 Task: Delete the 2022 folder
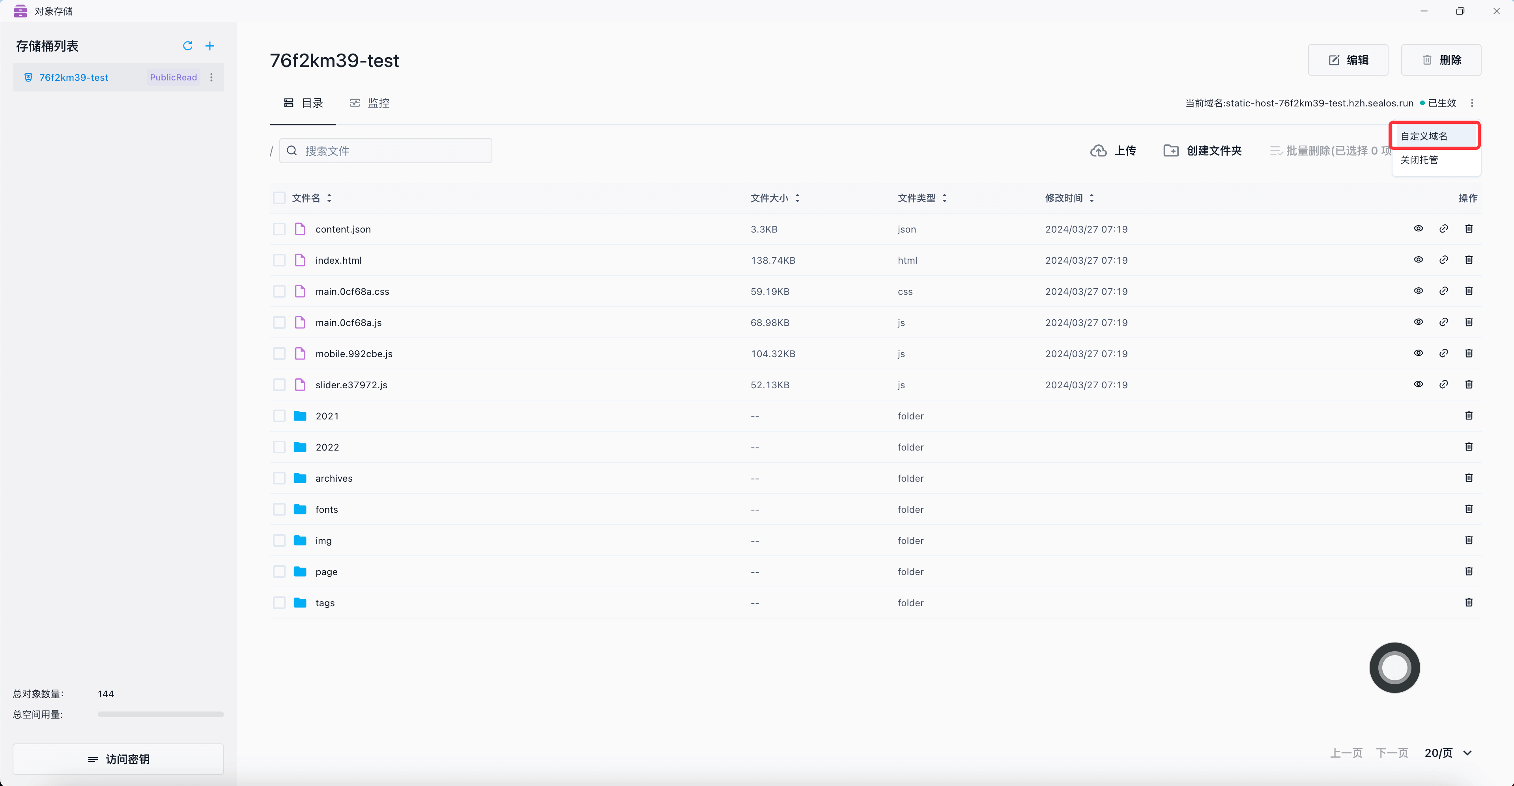(x=1469, y=447)
